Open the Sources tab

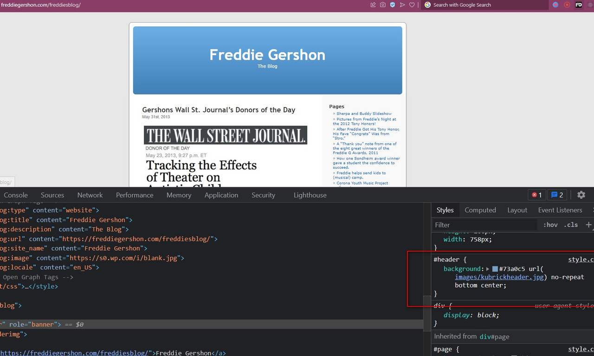click(52, 195)
